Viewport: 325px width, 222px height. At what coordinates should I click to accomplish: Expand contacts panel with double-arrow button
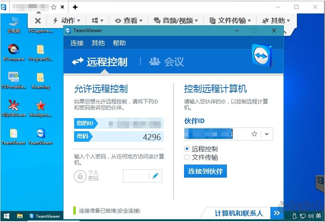[277, 213]
